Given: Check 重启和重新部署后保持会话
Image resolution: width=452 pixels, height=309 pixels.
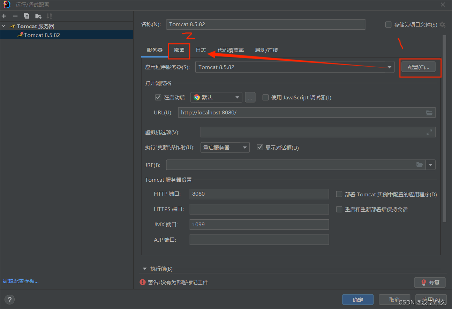Looking at the screenshot, I should pyautogui.click(x=339, y=209).
